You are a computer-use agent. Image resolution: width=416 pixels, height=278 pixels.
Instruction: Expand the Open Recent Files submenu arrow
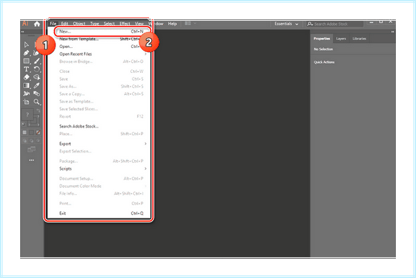point(146,54)
